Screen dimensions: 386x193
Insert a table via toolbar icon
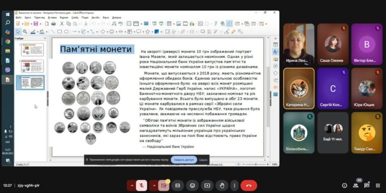169,24
